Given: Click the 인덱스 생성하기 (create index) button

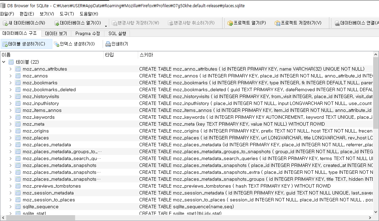Looking at the screenshot, I should (74, 44).
